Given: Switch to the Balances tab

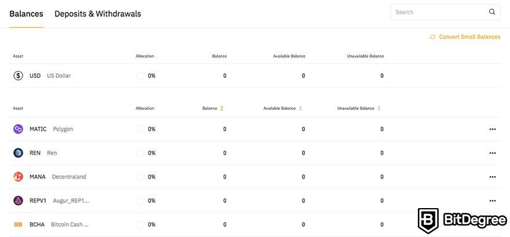Looking at the screenshot, I should click(x=26, y=14).
